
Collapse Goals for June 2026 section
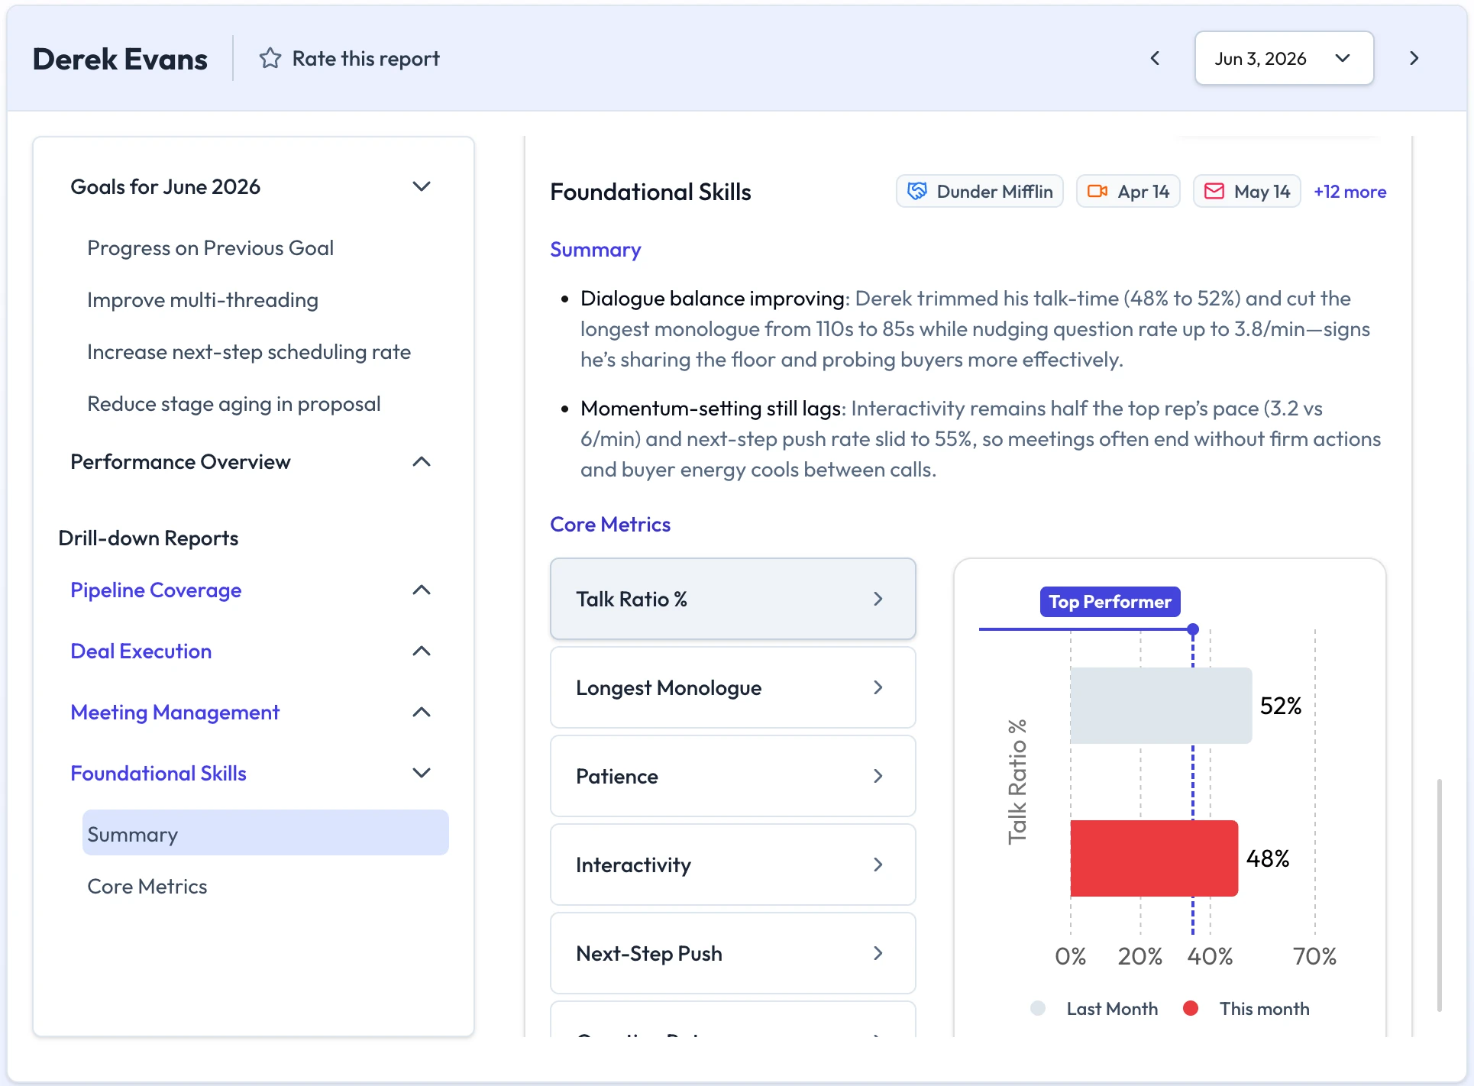pos(422,186)
